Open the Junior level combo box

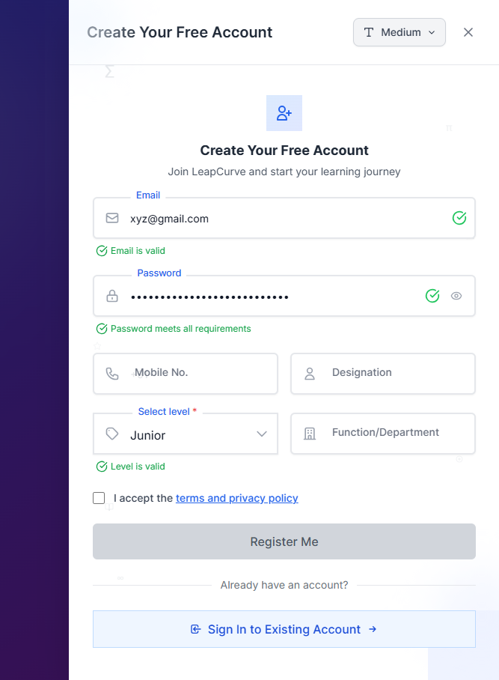coord(186,434)
